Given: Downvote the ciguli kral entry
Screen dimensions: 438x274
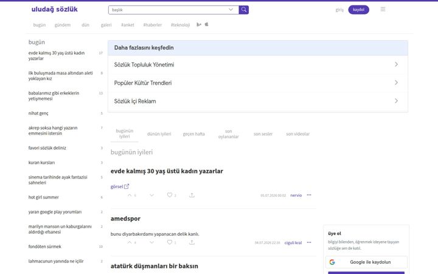Looking at the screenshot, I should (x=151, y=242).
